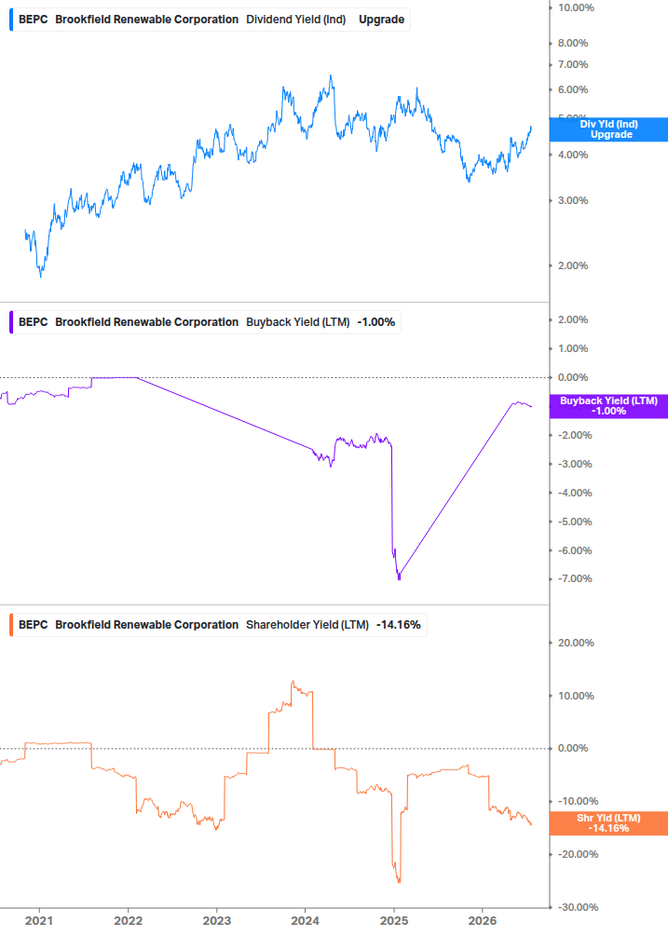The height and width of the screenshot is (936, 668).
Task: Click the 4.00% tick on dividend axis
Action: [572, 155]
